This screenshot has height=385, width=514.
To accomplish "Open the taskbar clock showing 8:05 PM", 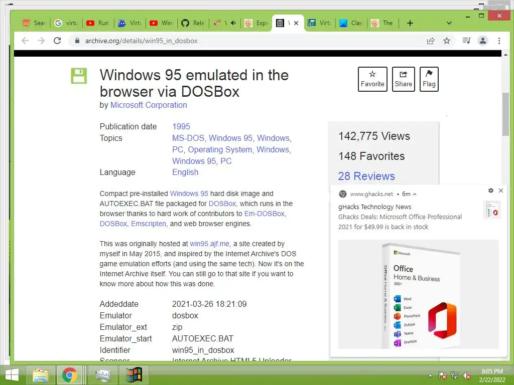I will pos(492,375).
